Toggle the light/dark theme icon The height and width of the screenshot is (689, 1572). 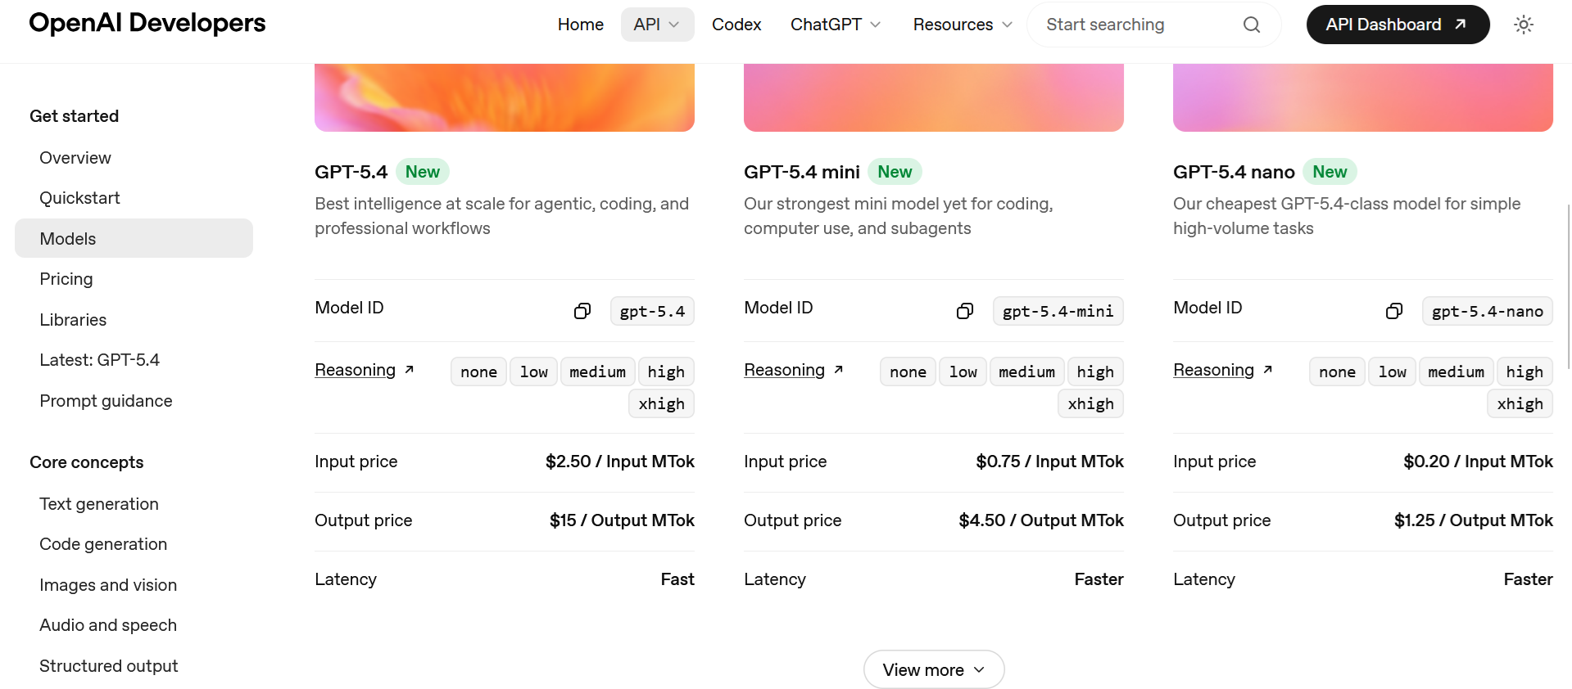point(1524,25)
